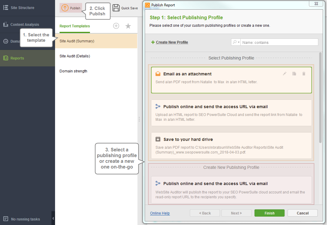
Task: Click share icon in existing 'Publish online' profile
Action: [x=158, y=106]
